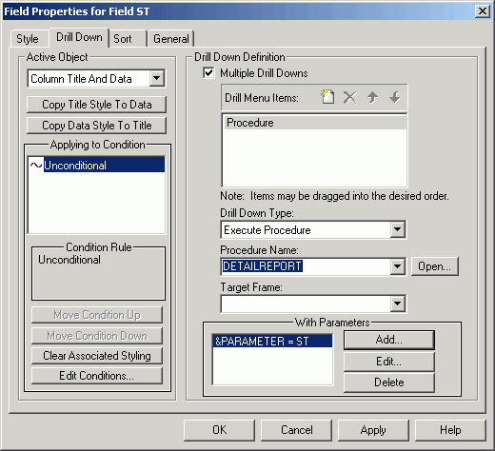Click the new drill menu item icon
495x451 pixels.
click(x=327, y=97)
